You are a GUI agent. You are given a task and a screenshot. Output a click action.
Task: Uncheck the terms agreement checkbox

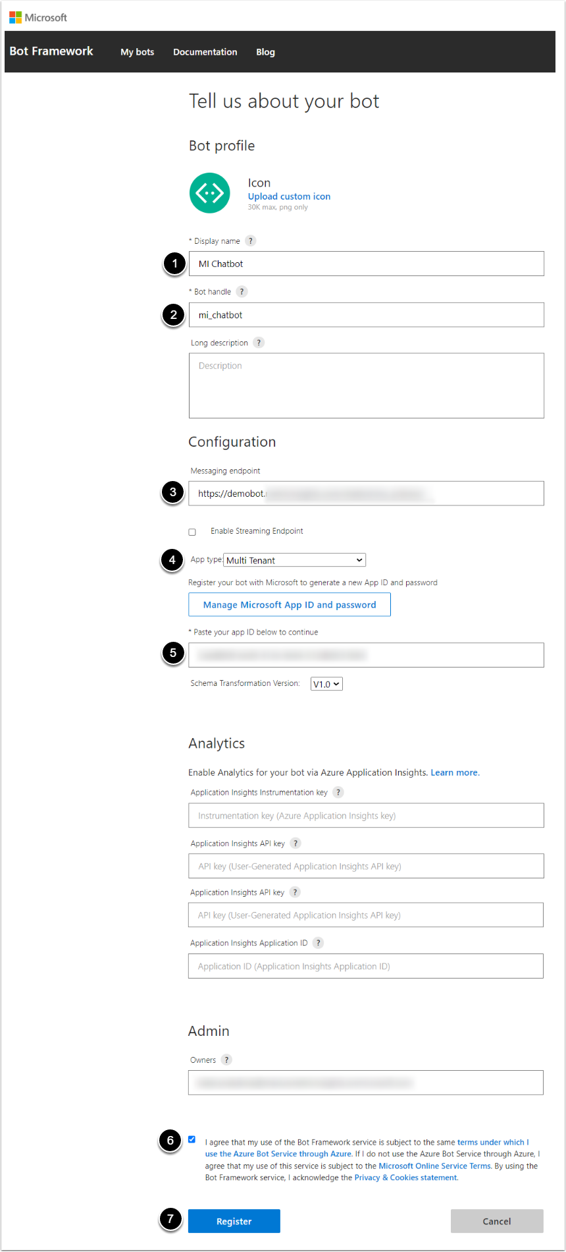click(x=192, y=1139)
